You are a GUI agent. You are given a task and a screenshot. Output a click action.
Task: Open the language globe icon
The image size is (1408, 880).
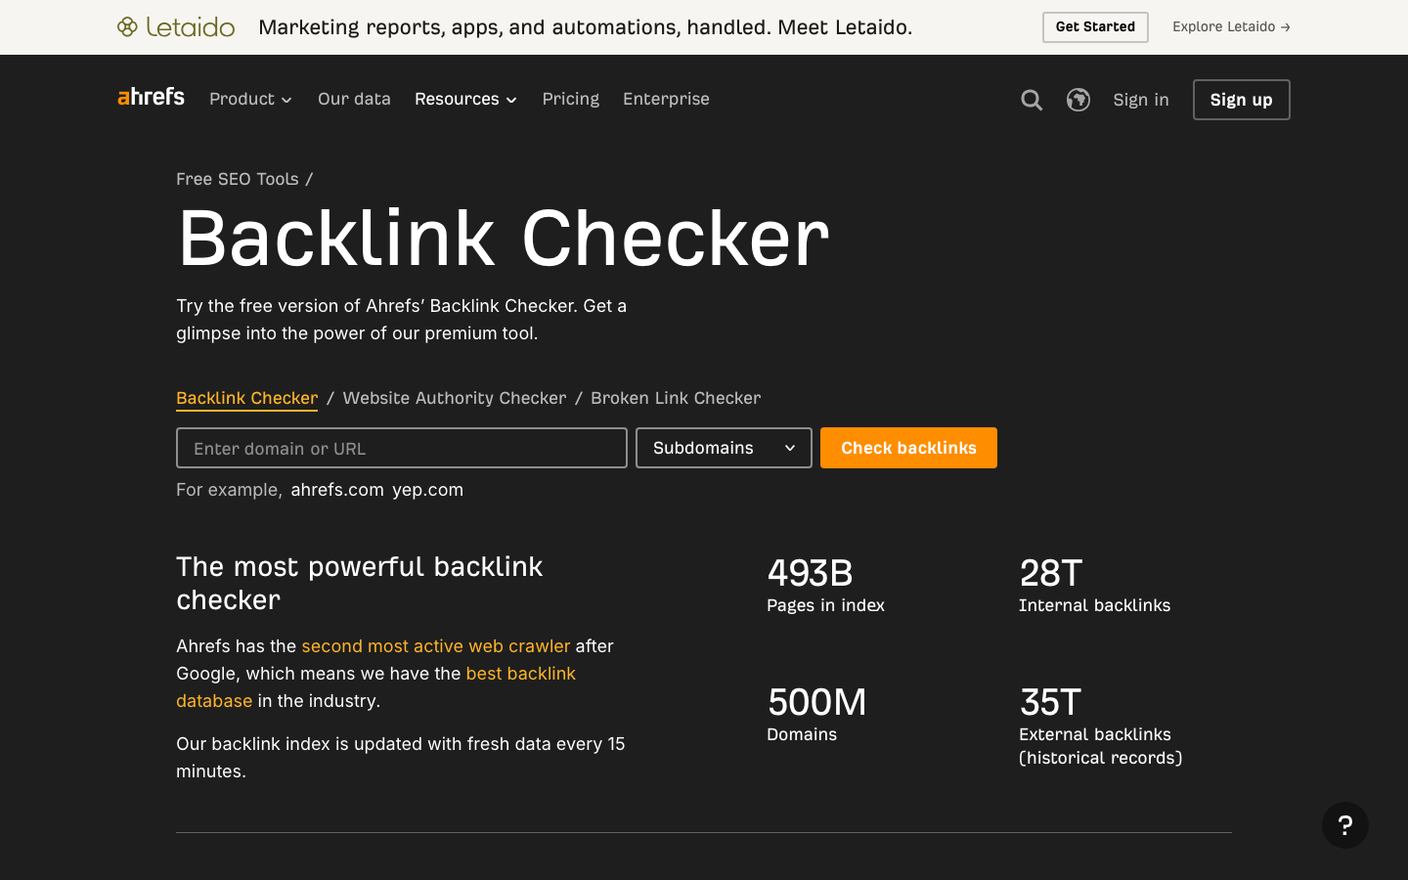point(1078,100)
